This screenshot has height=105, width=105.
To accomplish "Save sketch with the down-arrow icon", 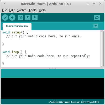I will pos(35,18).
